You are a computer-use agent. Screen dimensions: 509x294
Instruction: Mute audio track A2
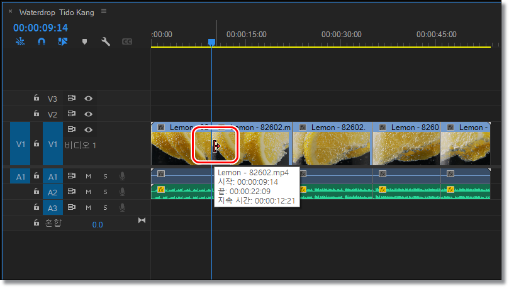(88, 192)
